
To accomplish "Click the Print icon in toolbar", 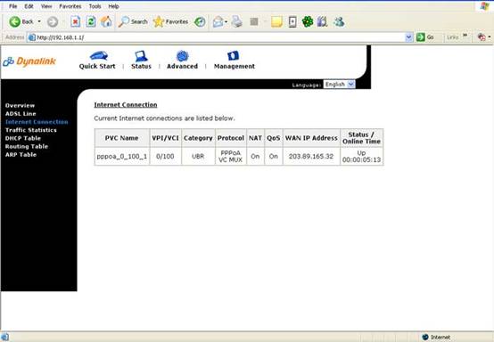I will 237,21.
